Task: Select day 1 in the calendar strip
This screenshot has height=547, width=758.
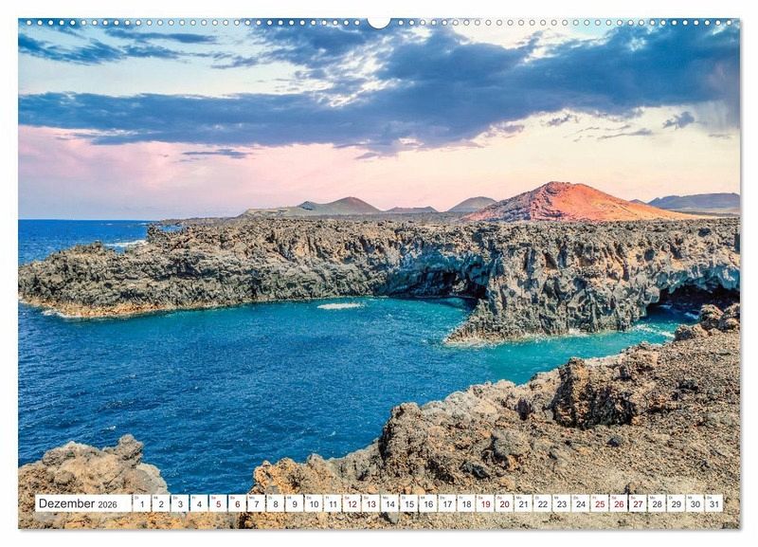Action: (141, 503)
